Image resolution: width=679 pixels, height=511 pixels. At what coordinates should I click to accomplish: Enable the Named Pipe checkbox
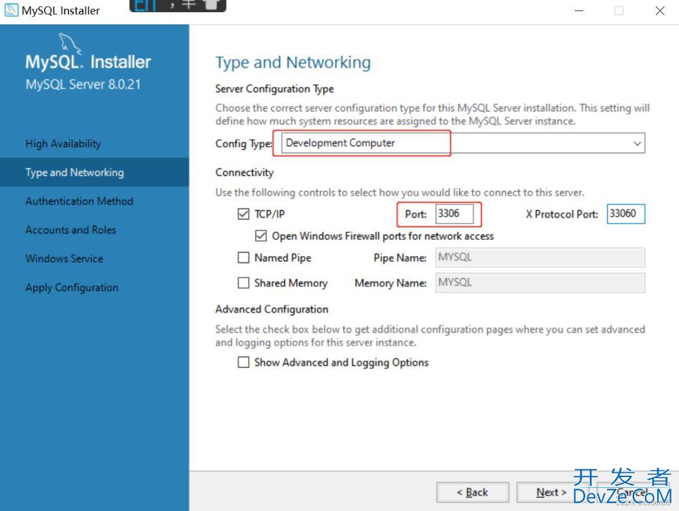click(x=243, y=258)
